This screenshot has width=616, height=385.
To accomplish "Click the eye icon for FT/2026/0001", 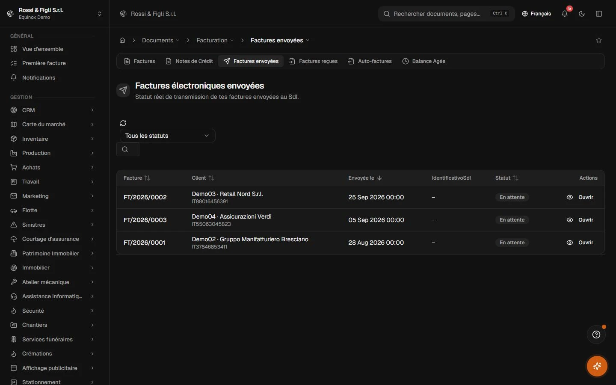I will click(570, 243).
